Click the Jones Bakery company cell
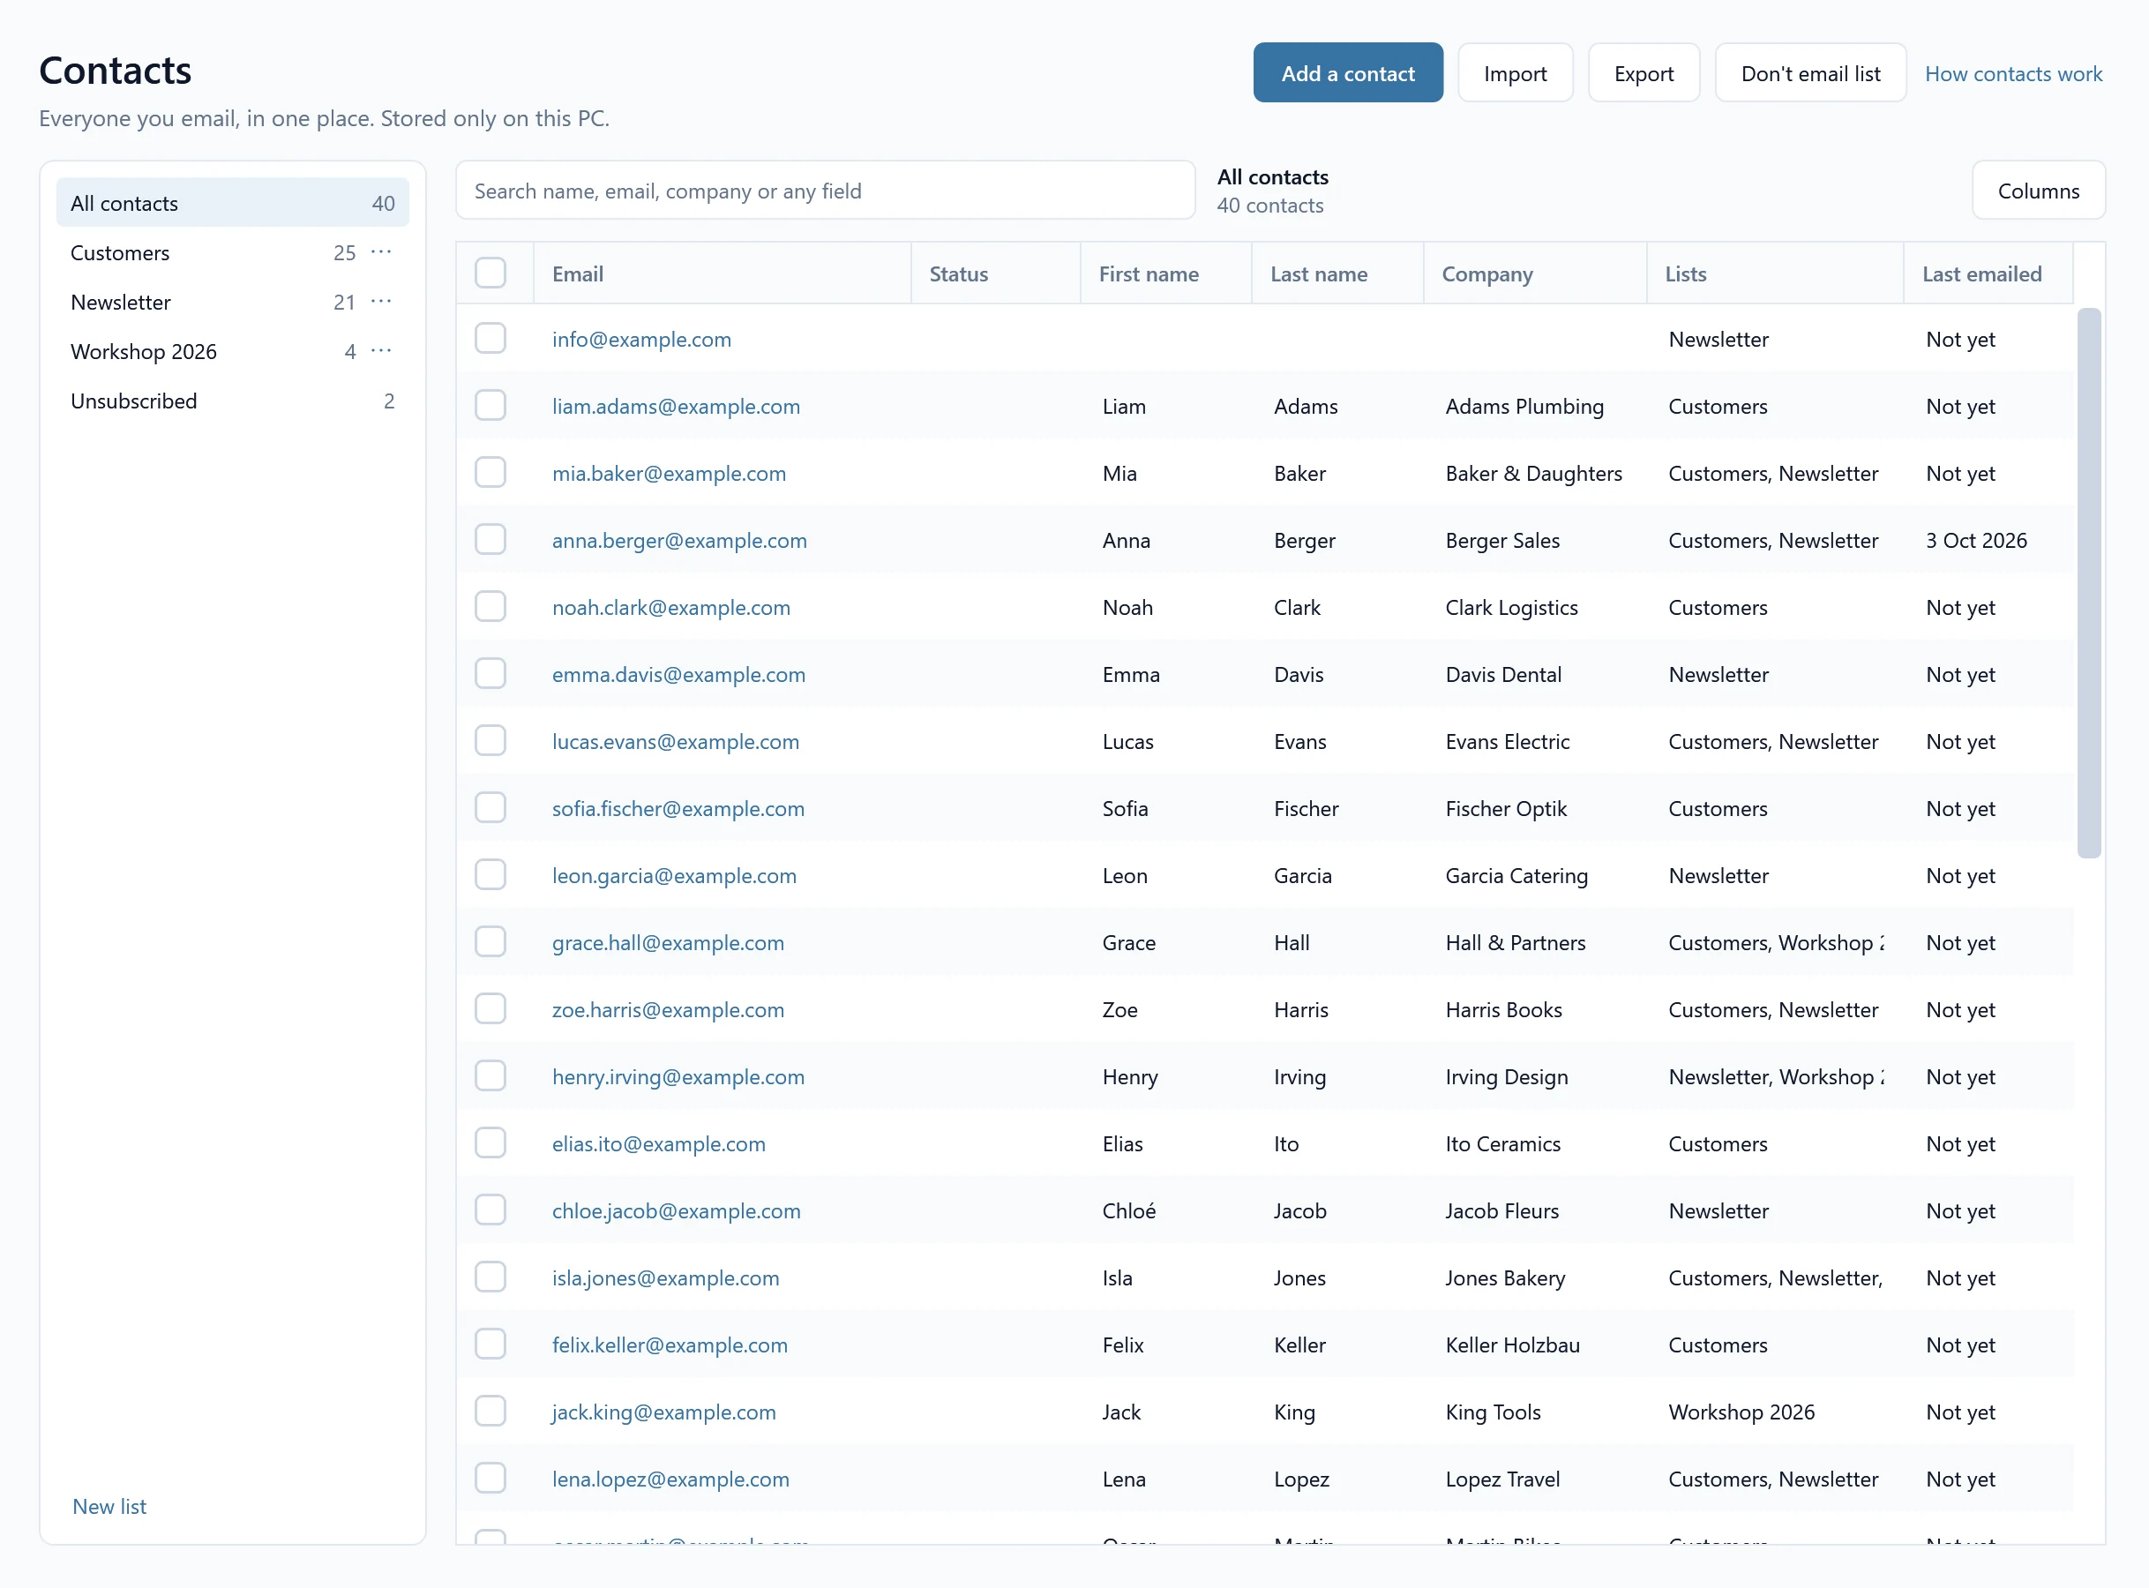 [x=1505, y=1277]
